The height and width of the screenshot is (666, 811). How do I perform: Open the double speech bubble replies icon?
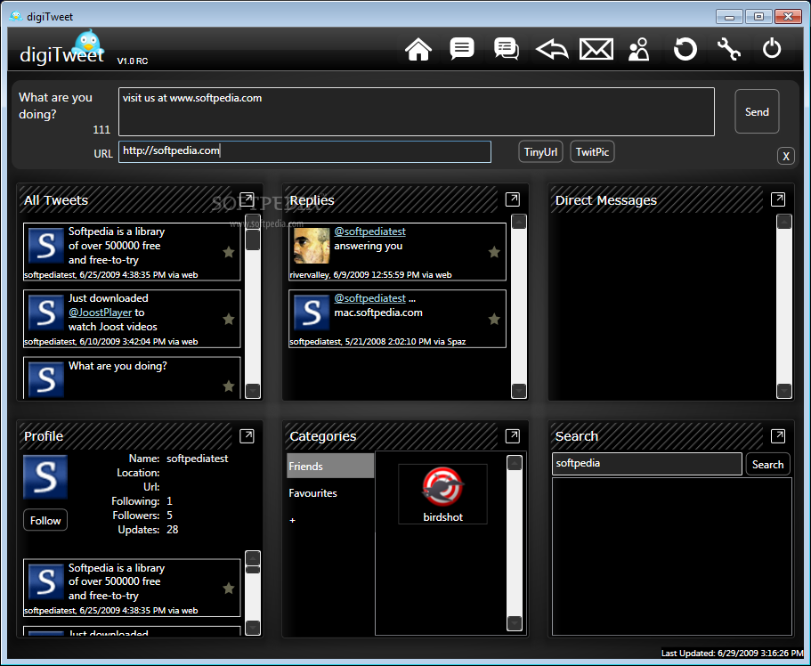point(507,49)
